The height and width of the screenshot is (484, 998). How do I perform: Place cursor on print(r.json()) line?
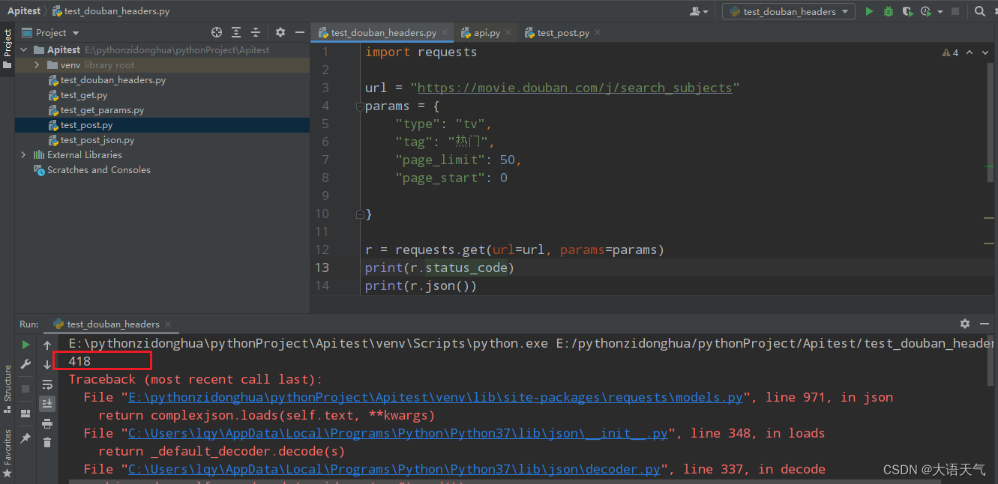pyautogui.click(x=421, y=286)
